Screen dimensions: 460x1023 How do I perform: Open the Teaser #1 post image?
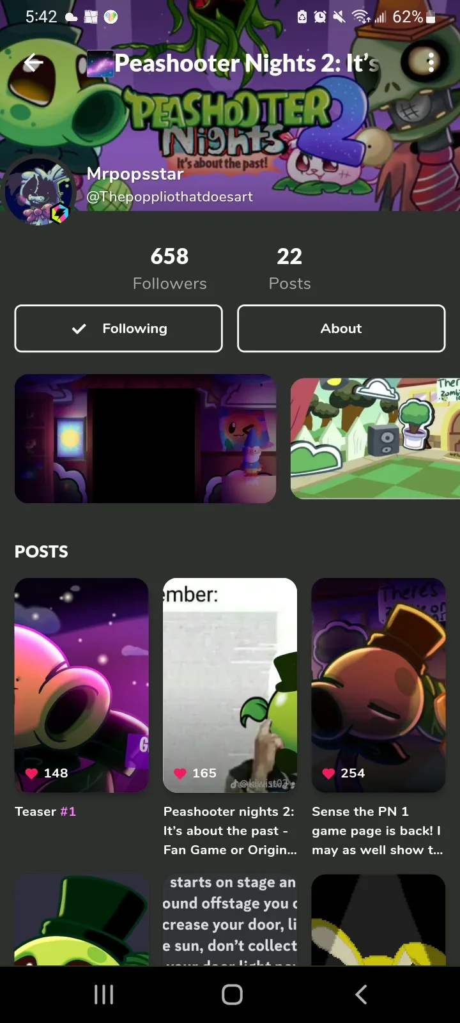(x=82, y=685)
